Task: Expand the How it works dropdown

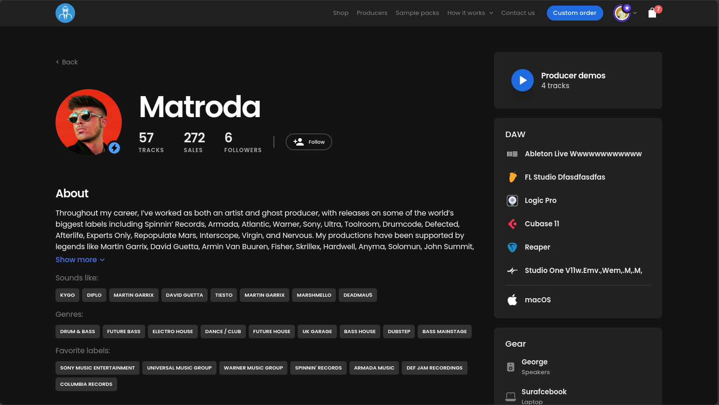Action: pos(470,13)
